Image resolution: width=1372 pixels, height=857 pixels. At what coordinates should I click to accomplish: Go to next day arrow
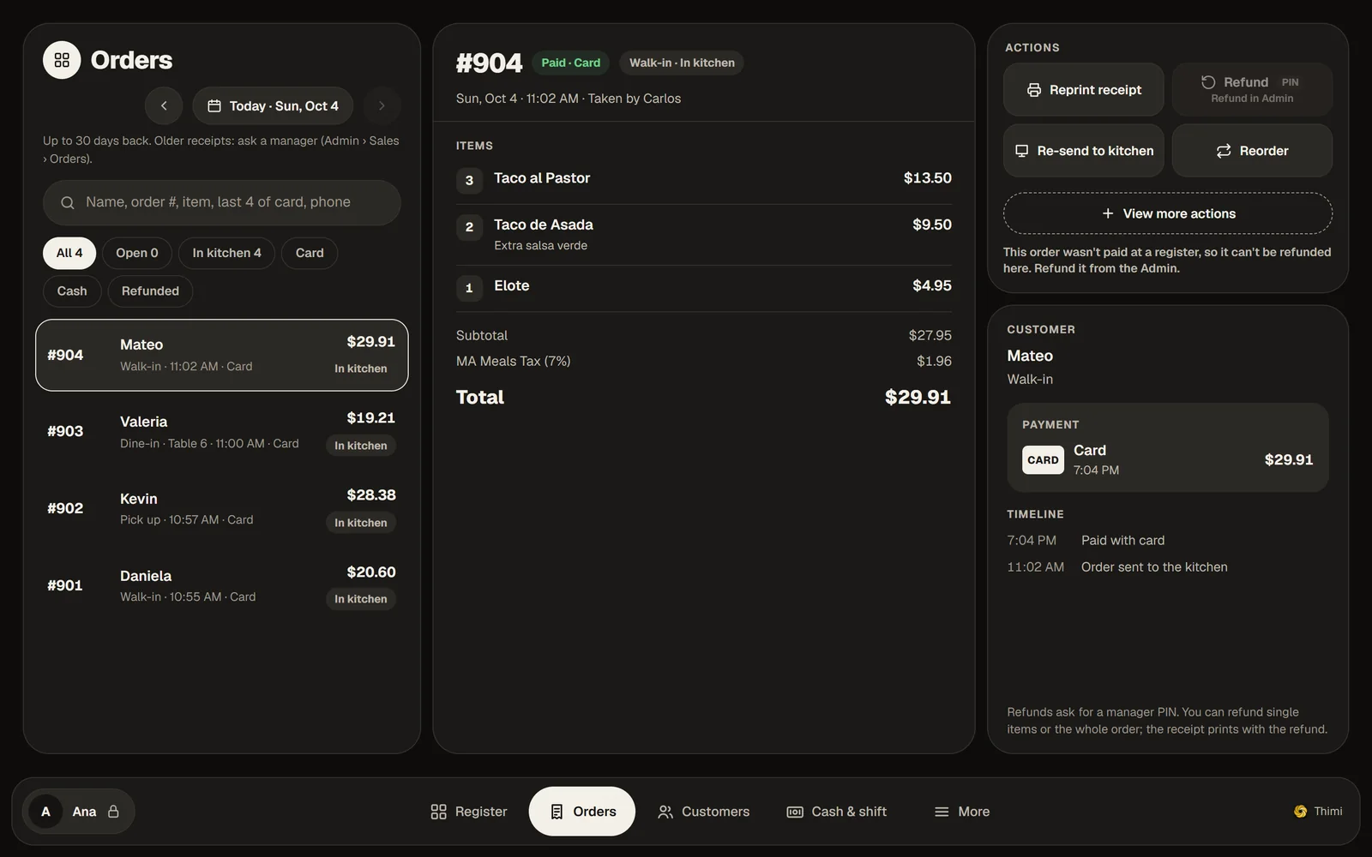click(382, 105)
